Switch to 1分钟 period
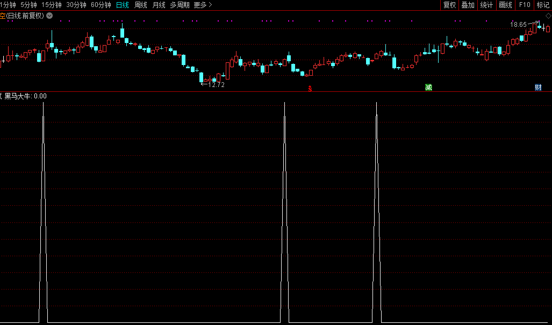Image resolution: width=552 pixels, height=325 pixels. pyautogui.click(x=8, y=5)
